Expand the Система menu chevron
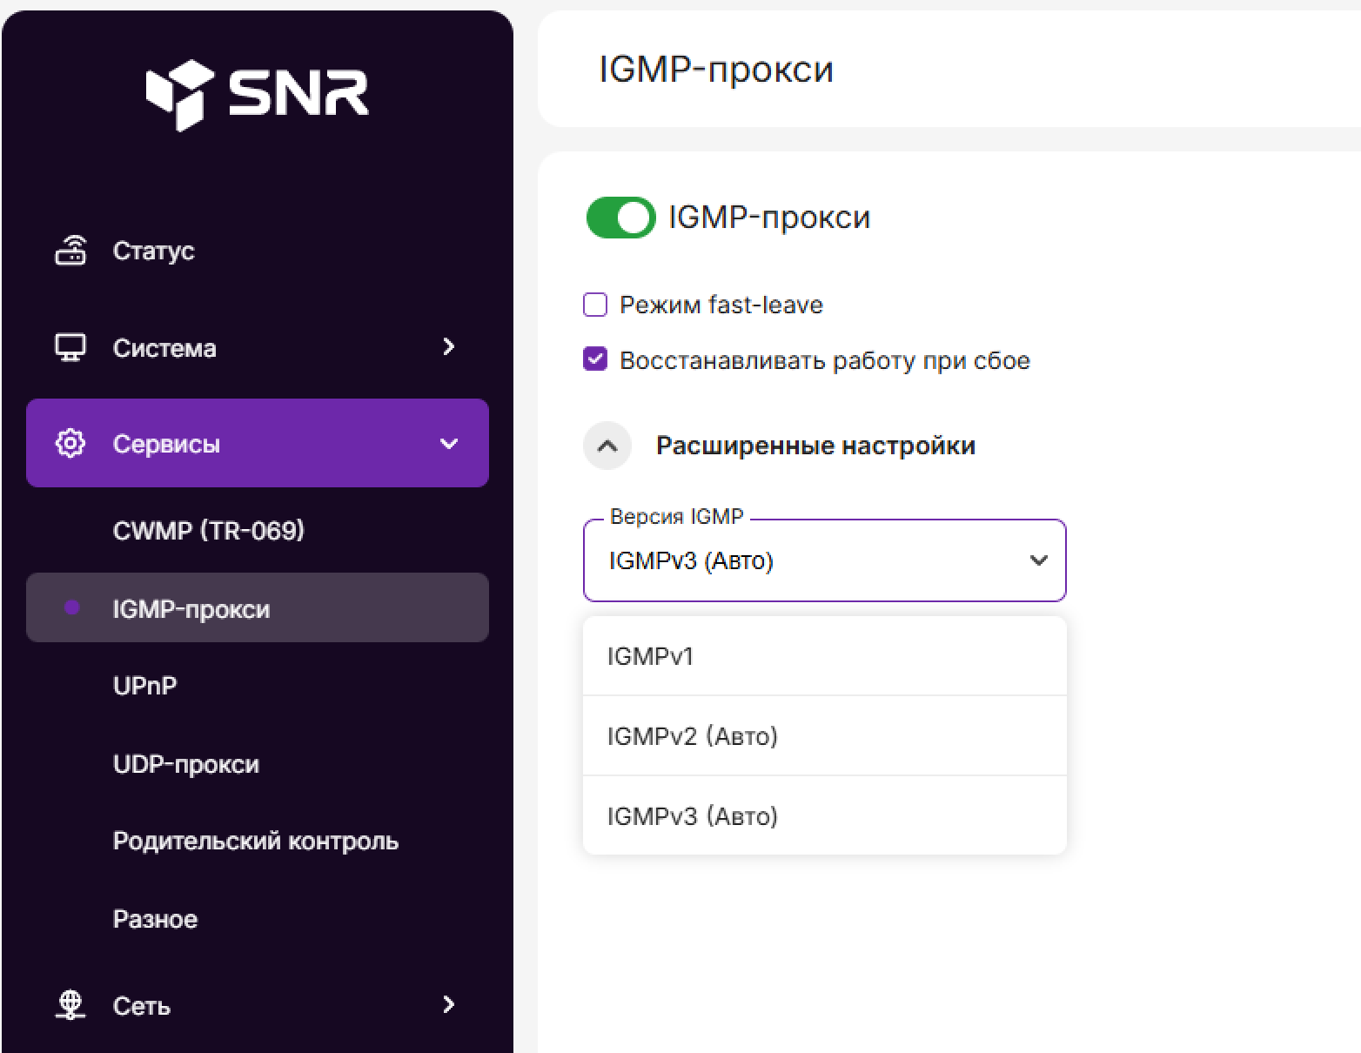This screenshot has height=1053, width=1361. [448, 347]
